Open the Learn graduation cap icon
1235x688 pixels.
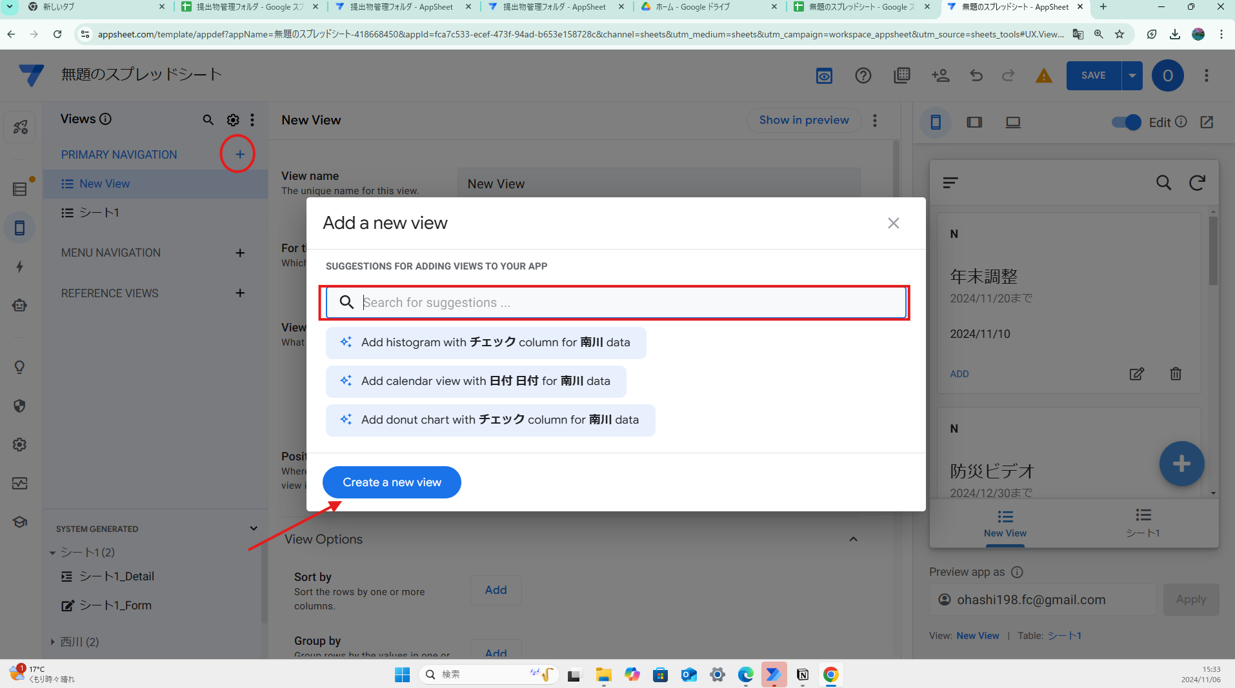click(x=20, y=522)
